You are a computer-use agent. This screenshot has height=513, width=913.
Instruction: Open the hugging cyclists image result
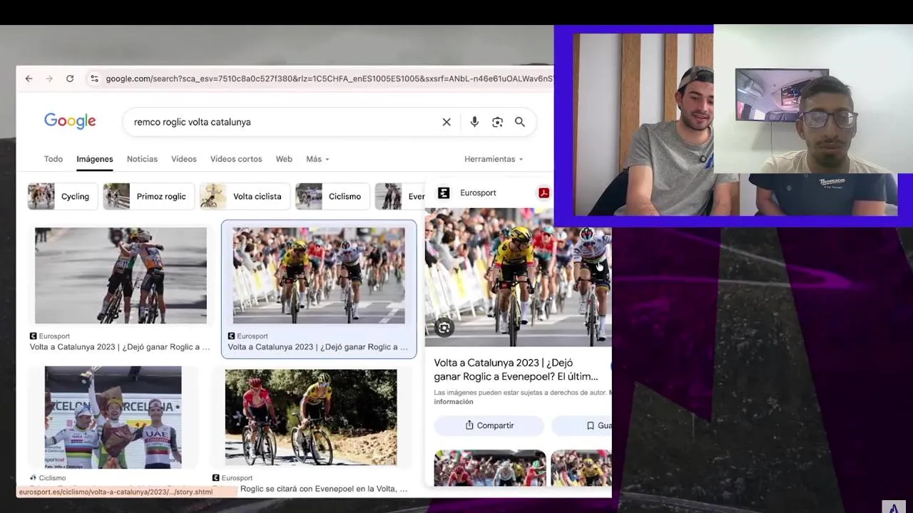tap(121, 275)
